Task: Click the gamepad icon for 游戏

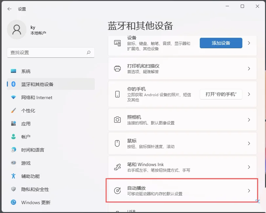Action: (x=13, y=163)
